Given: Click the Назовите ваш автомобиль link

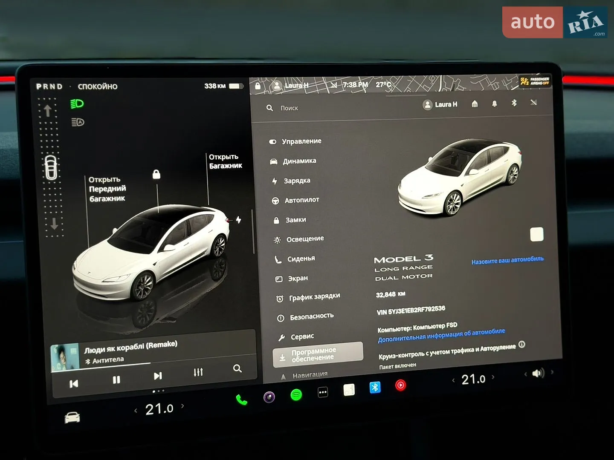Looking at the screenshot, I should 507,260.
